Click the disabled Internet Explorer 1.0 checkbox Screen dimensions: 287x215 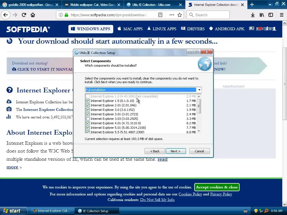click(x=88, y=96)
